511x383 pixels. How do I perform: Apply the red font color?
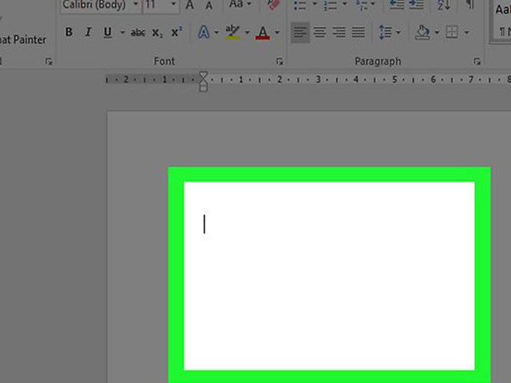[x=263, y=32]
